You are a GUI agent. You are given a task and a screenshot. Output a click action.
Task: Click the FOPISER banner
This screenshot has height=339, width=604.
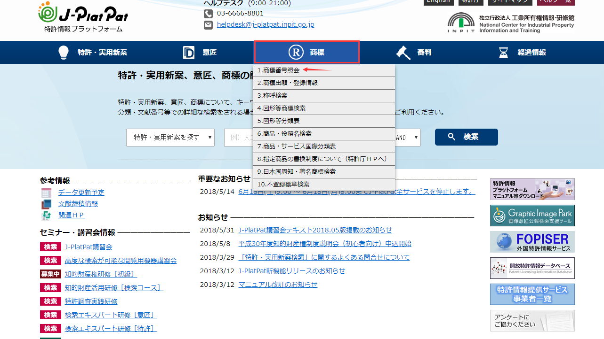click(x=532, y=242)
